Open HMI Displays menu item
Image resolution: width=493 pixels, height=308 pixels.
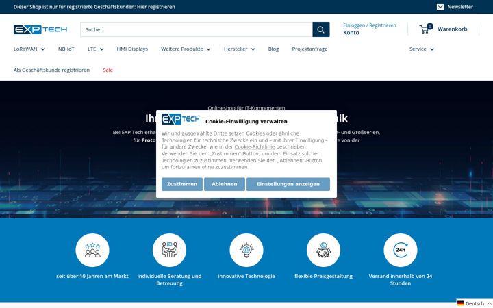[132, 49]
